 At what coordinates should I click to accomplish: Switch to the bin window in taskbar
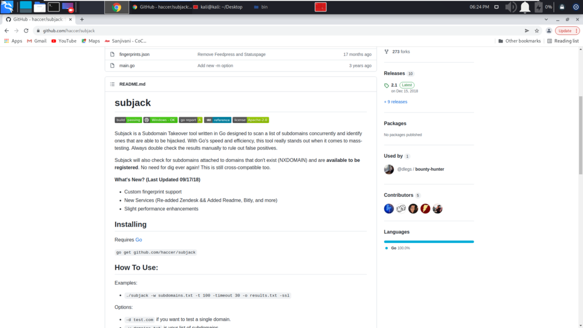tap(261, 6)
